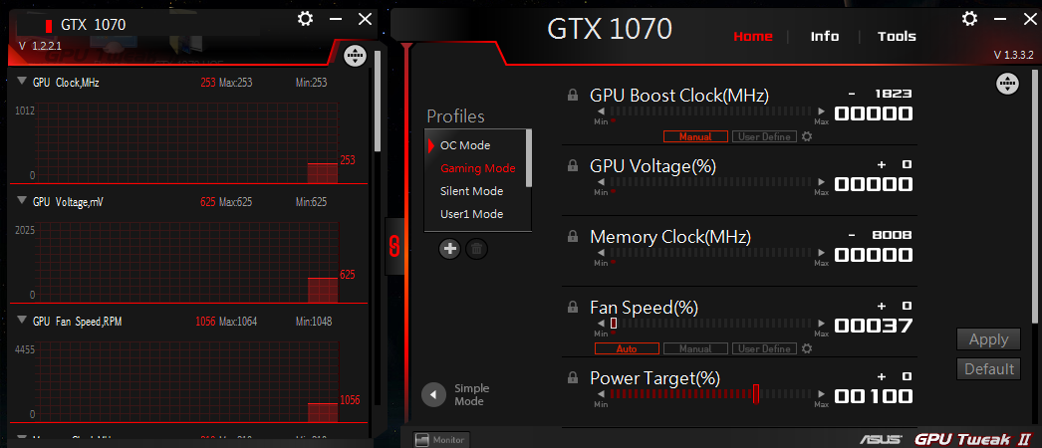Open settings gear in monitor window
This screenshot has height=448, width=1042.
pos(306,19)
